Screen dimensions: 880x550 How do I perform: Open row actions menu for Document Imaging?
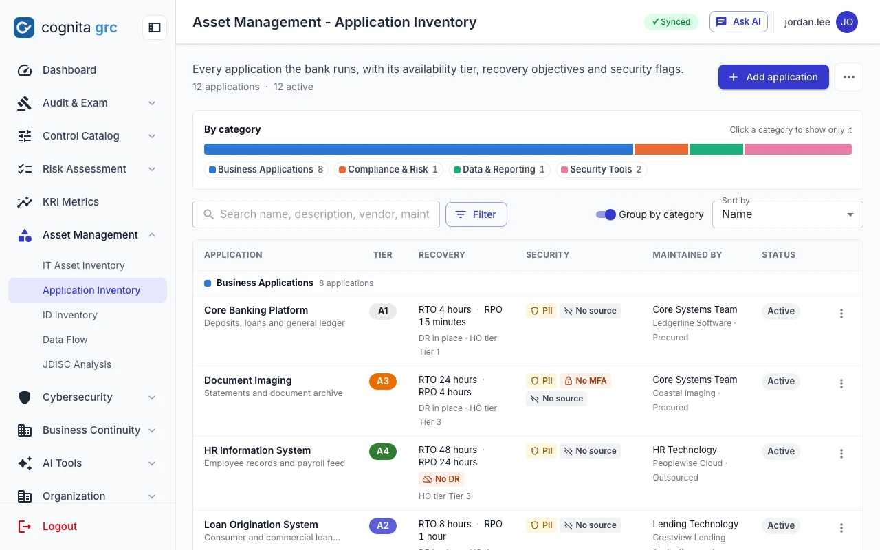[841, 384]
